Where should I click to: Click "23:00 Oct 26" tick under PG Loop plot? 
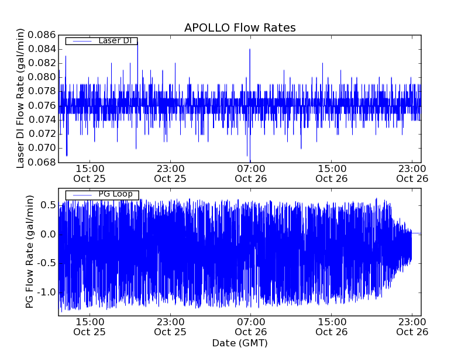[412, 327]
